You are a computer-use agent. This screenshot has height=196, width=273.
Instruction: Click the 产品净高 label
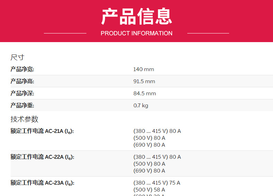[22, 81]
